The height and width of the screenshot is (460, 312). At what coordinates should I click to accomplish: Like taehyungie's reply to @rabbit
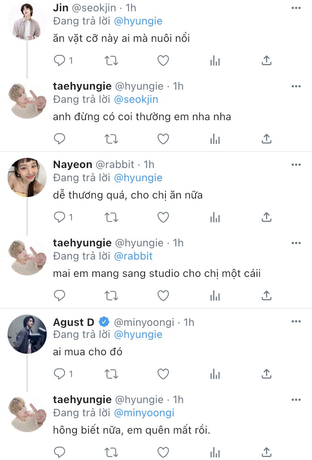click(x=163, y=296)
